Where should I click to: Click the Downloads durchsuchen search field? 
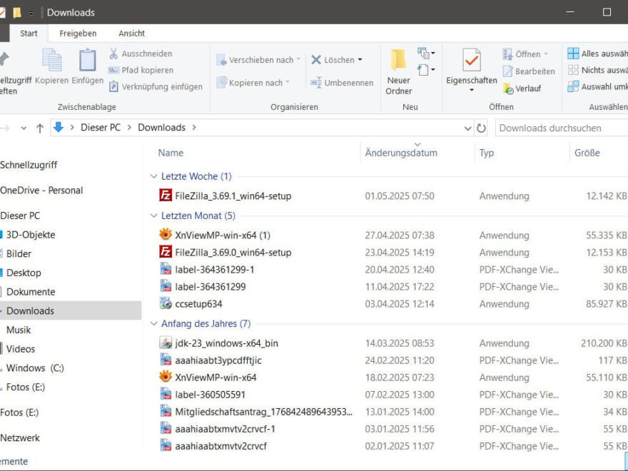(x=562, y=128)
